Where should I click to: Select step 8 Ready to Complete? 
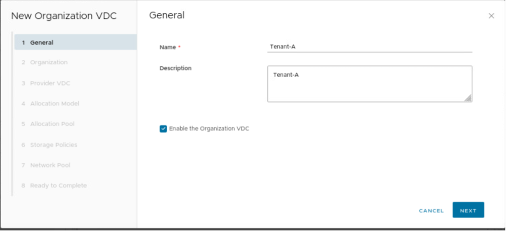(x=58, y=186)
